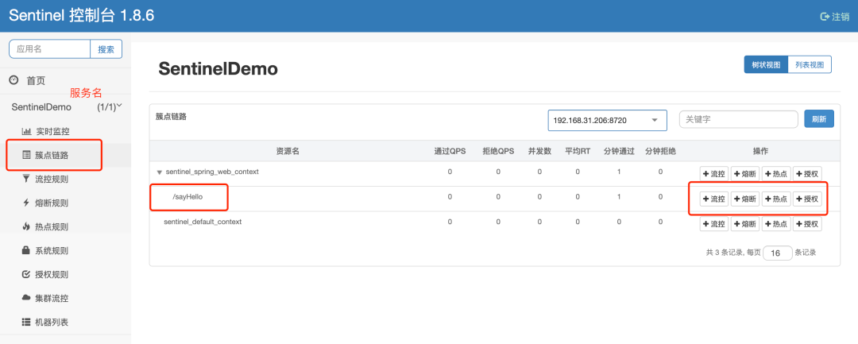Click the Sentinel 控制台 1.8.6 title
Screen dimensions: 858x344
82,16
